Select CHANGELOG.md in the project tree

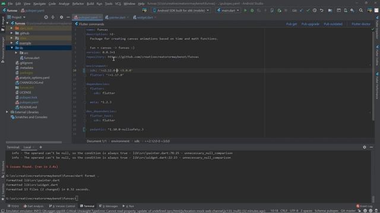(x=31, y=83)
